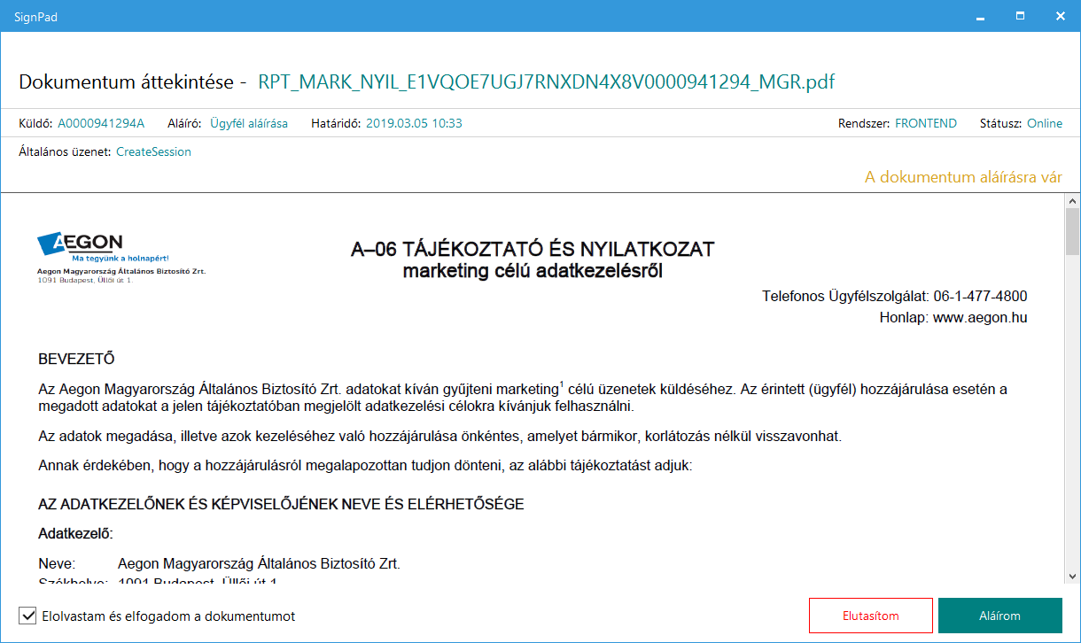Minimize the SignPad window
Viewport: 1081px width, 643px height.
pyautogui.click(x=980, y=17)
